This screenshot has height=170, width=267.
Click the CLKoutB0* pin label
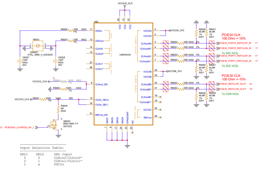coord(146,89)
